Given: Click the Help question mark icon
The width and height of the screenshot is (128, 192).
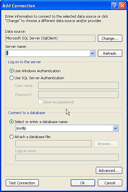Looking at the screenshot, I should coord(115,6).
